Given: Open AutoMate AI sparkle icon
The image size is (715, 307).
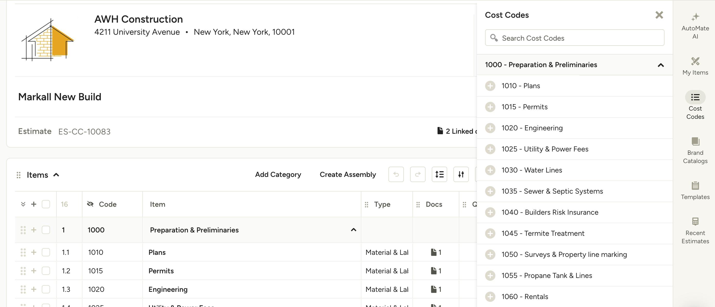Looking at the screenshot, I should click(695, 17).
